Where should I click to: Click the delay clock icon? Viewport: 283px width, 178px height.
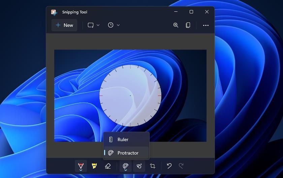111,25
